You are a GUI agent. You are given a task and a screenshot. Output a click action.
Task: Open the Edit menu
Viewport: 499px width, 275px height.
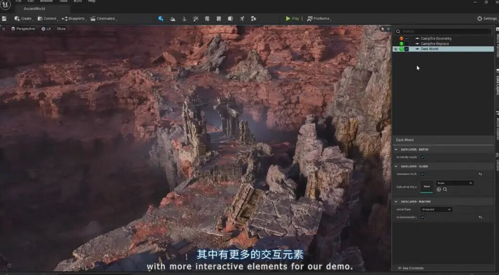tap(31, 1)
